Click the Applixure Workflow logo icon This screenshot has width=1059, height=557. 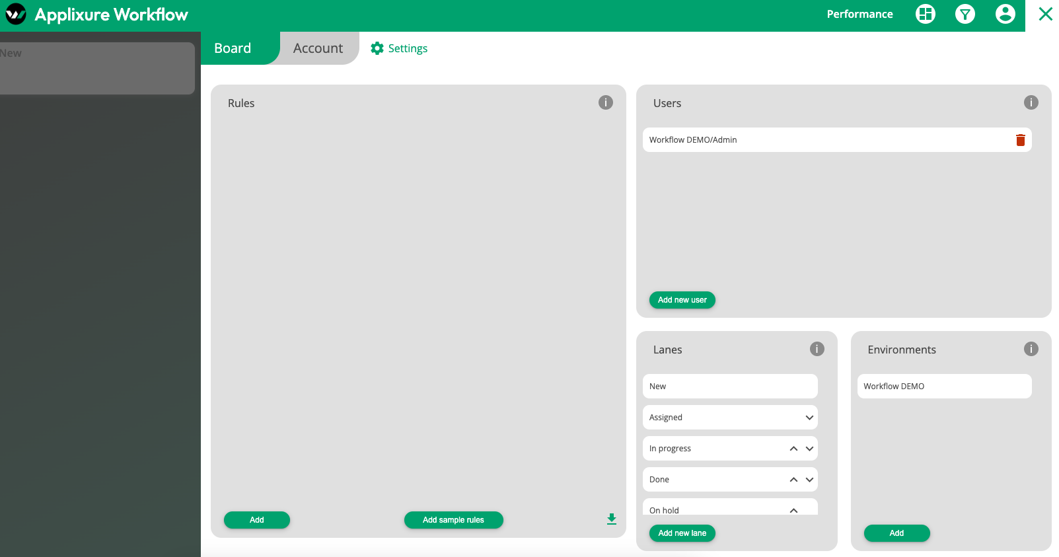(15, 14)
